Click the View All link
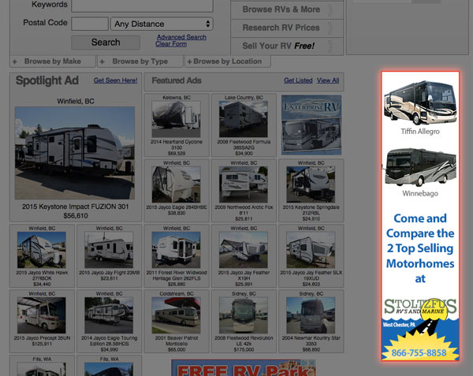Viewport: 473px width, 376px height. [x=328, y=80]
